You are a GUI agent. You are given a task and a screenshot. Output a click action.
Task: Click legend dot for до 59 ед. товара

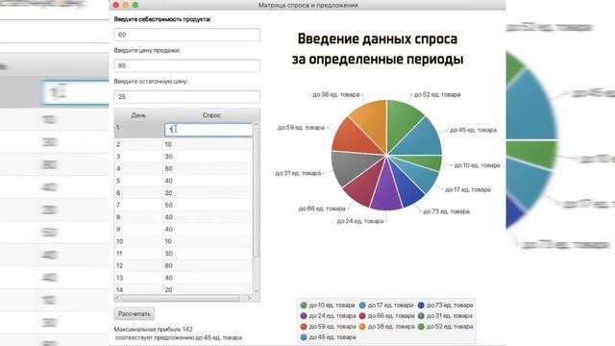point(304,327)
